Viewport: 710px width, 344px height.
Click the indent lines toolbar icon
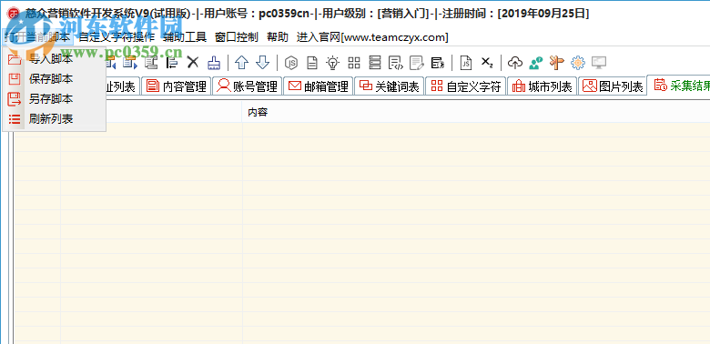point(172,63)
